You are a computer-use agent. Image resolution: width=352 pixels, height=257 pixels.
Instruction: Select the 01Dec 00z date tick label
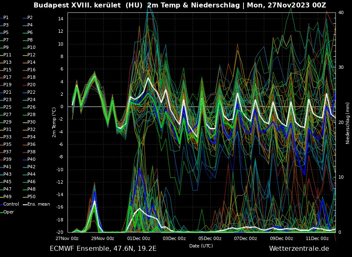[x=139, y=239]
